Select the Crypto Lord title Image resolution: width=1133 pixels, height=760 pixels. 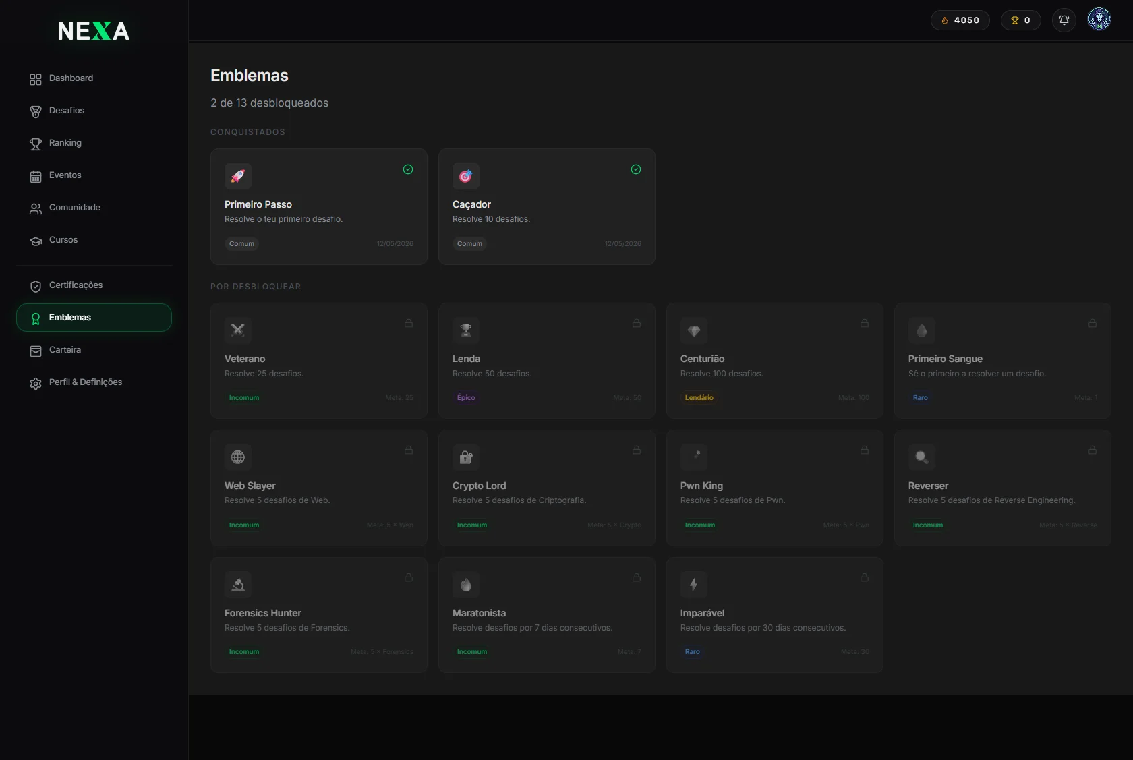[479, 486]
